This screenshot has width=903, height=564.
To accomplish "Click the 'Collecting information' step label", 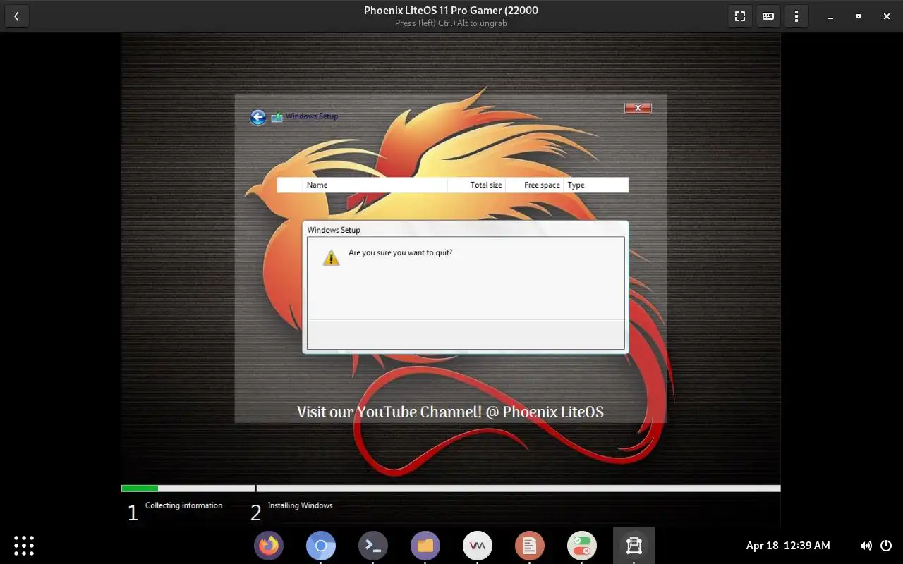I will (183, 505).
